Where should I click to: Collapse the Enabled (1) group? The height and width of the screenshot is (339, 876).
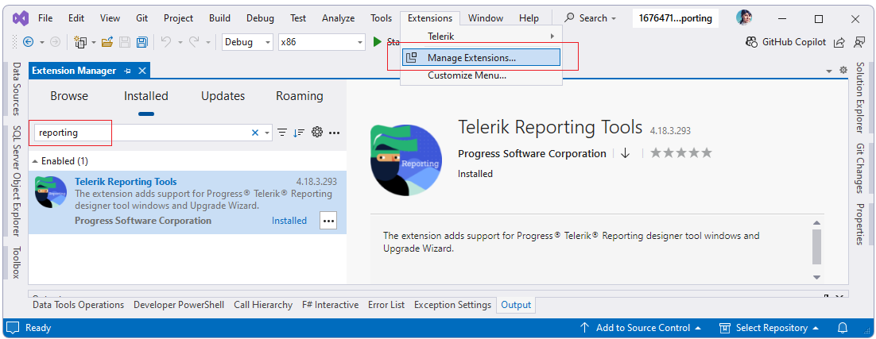pos(35,161)
